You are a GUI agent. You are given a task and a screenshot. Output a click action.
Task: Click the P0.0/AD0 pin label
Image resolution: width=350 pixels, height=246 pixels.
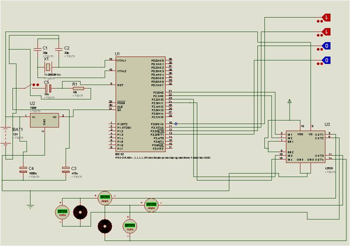tap(158, 60)
